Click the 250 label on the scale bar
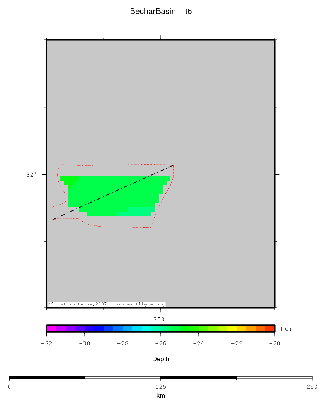Screen dimensions: 325x406 [311, 387]
